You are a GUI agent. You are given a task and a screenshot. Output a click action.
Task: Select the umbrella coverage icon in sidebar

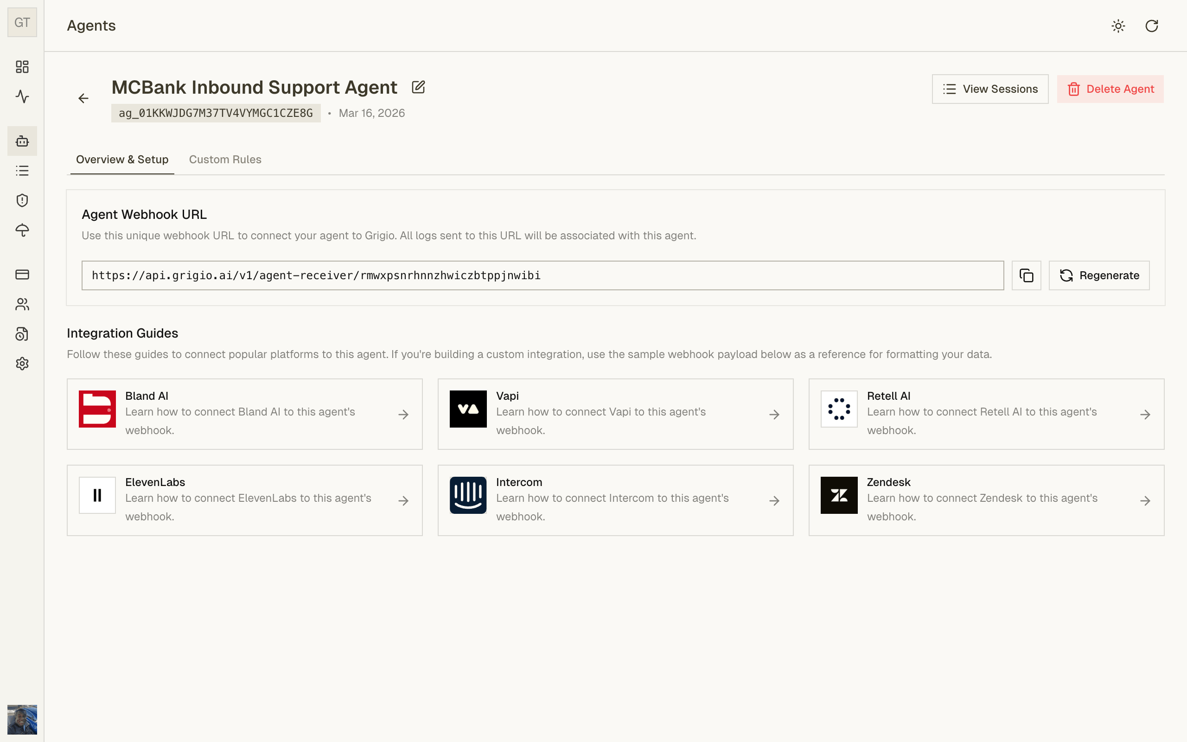pyautogui.click(x=22, y=230)
